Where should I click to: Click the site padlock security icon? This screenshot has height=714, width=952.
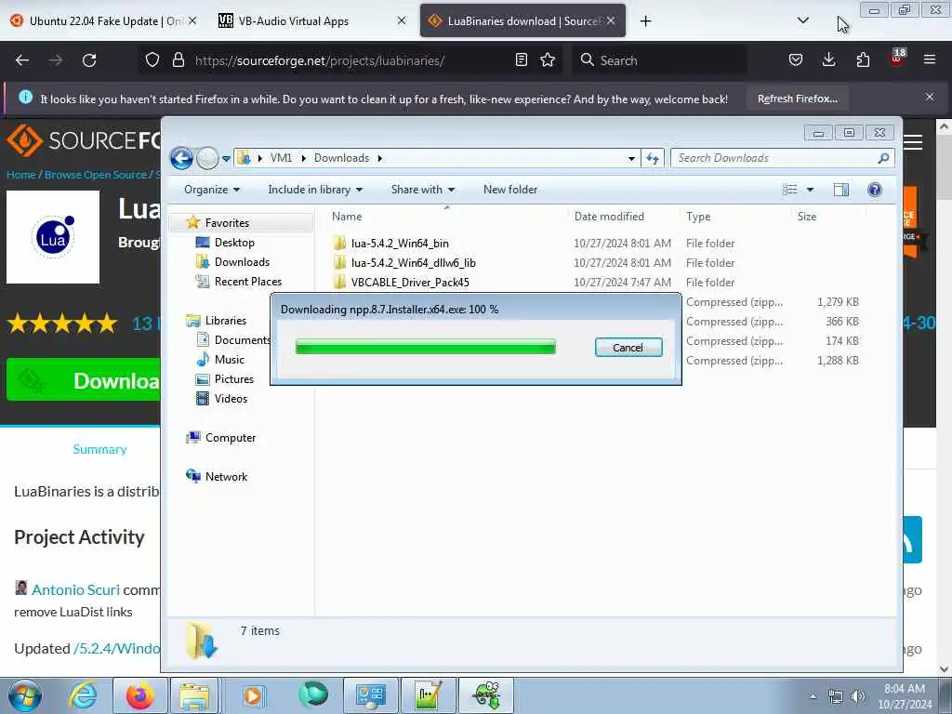point(178,60)
